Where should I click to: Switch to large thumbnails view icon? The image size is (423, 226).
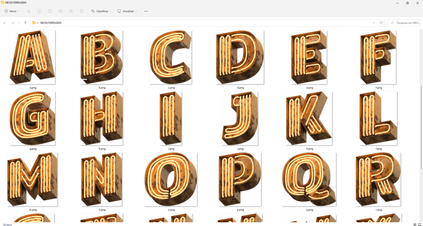(x=420, y=224)
